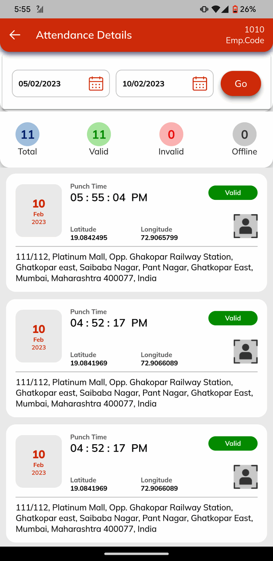
Task: View punch photo for the 05:55:04 PM entry
Action: pos(245,226)
